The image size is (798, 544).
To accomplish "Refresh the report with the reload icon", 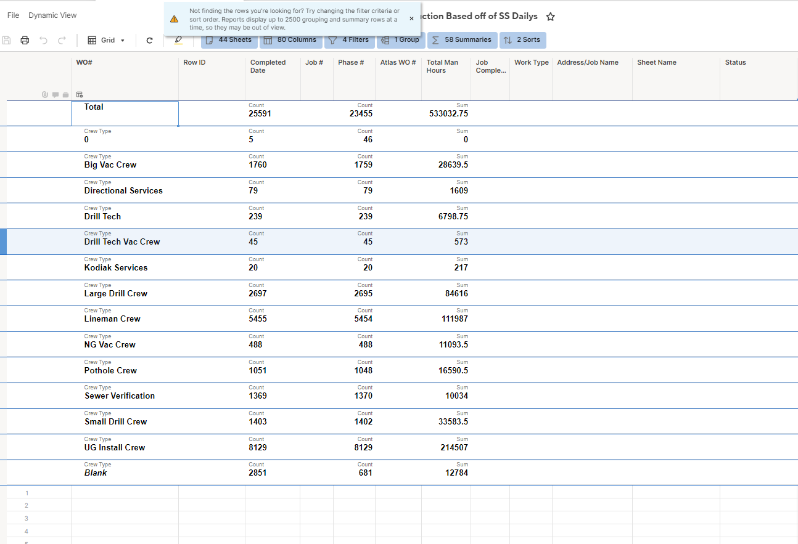I will (x=149, y=41).
